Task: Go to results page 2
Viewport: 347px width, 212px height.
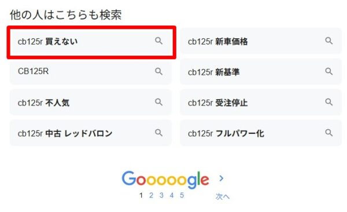Action: point(151,195)
